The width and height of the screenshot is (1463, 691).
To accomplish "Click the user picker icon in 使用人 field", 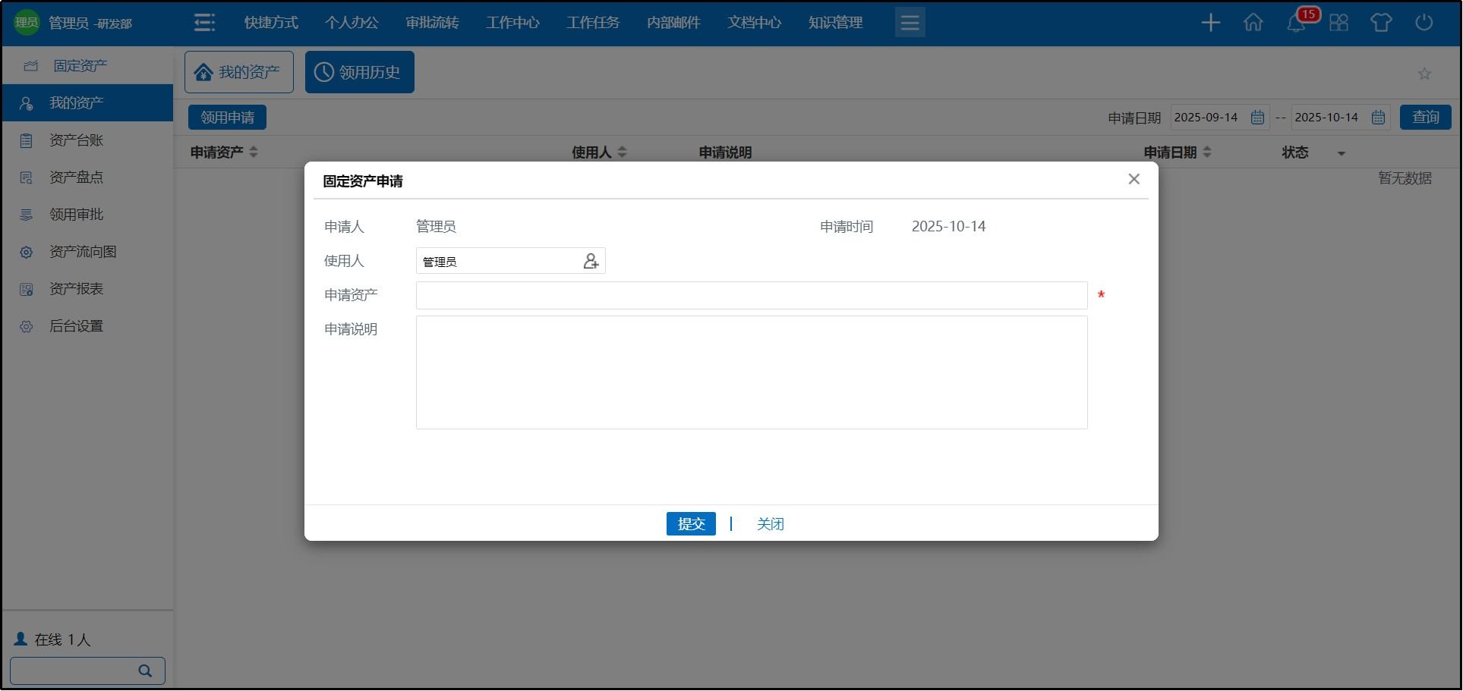I will pos(591,262).
